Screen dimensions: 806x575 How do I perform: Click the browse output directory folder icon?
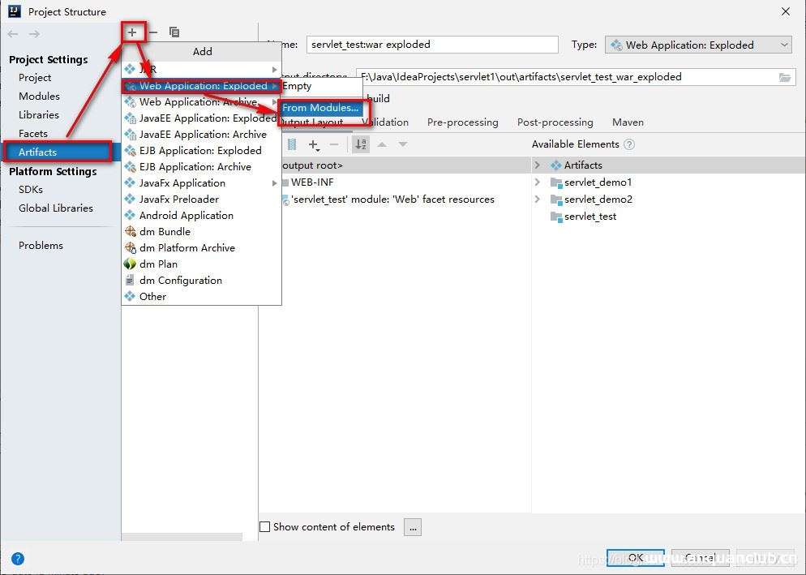(784, 77)
